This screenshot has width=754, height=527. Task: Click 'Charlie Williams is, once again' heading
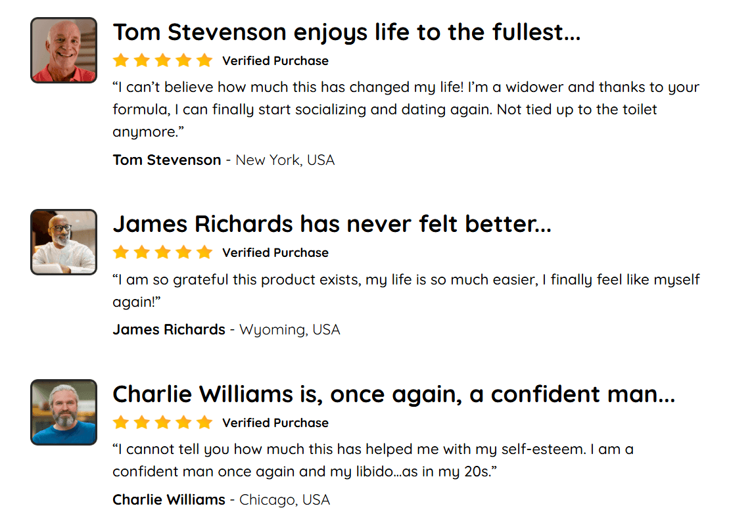[394, 394]
